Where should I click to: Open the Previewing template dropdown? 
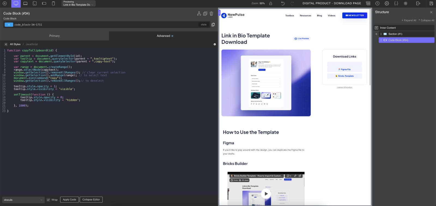tap(78, 4)
